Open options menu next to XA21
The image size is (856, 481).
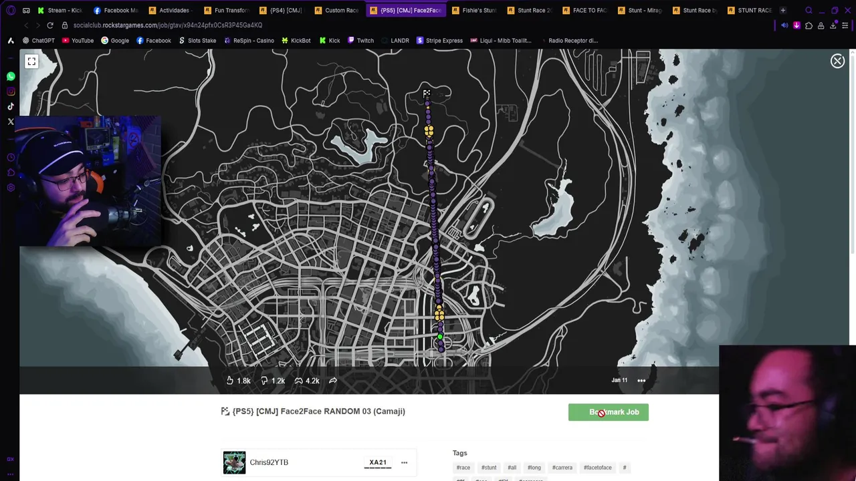pos(404,462)
